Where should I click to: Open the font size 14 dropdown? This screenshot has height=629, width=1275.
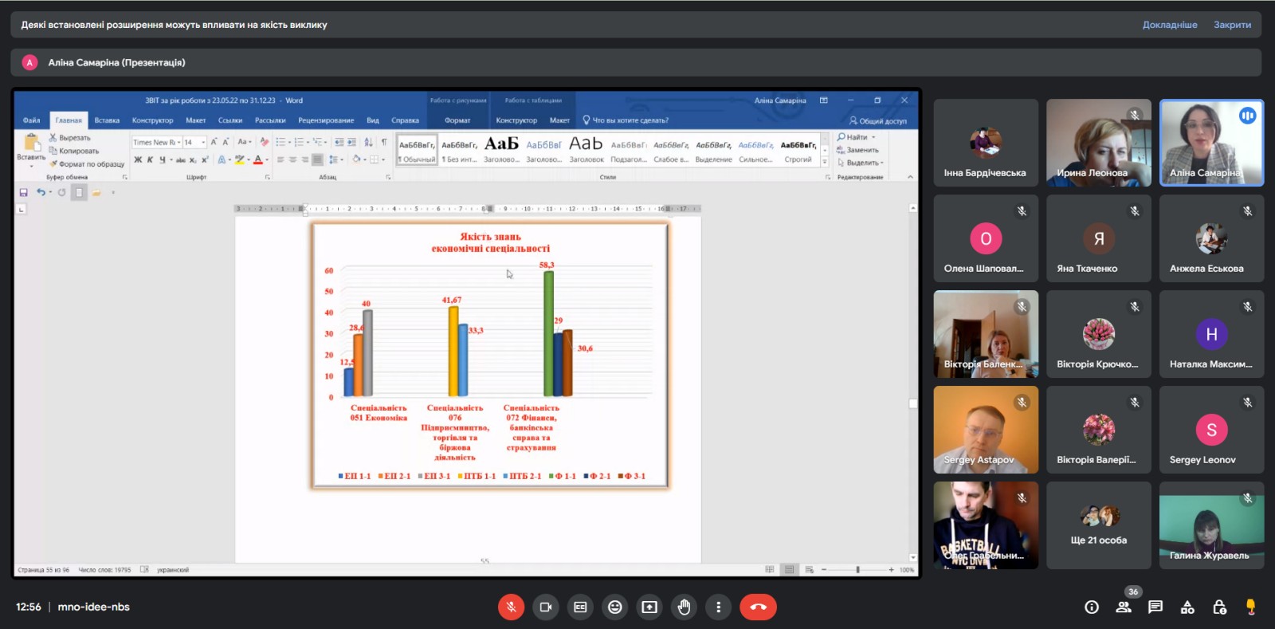[x=203, y=143]
